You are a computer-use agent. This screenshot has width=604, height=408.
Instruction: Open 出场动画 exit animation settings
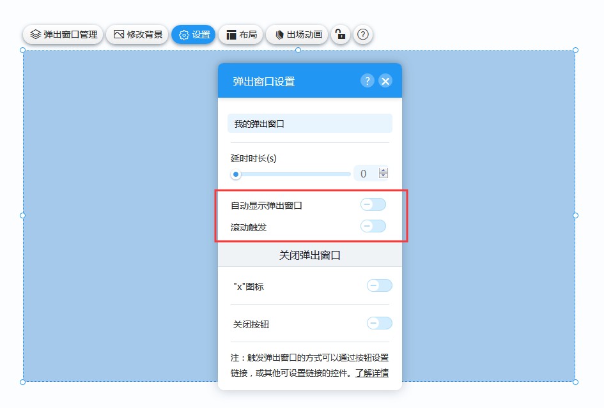pyautogui.click(x=297, y=34)
